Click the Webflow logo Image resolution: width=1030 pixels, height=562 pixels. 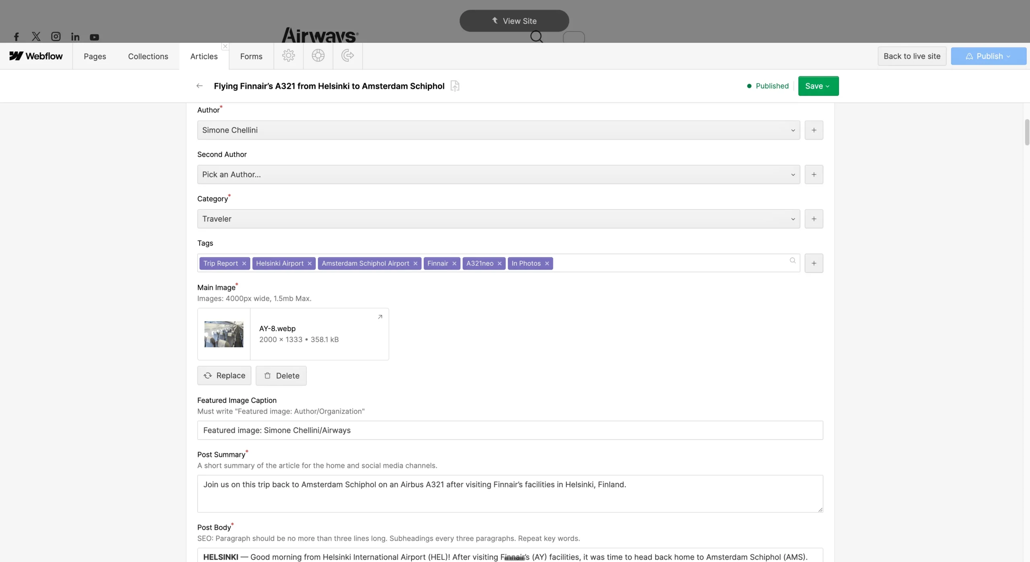(36, 56)
